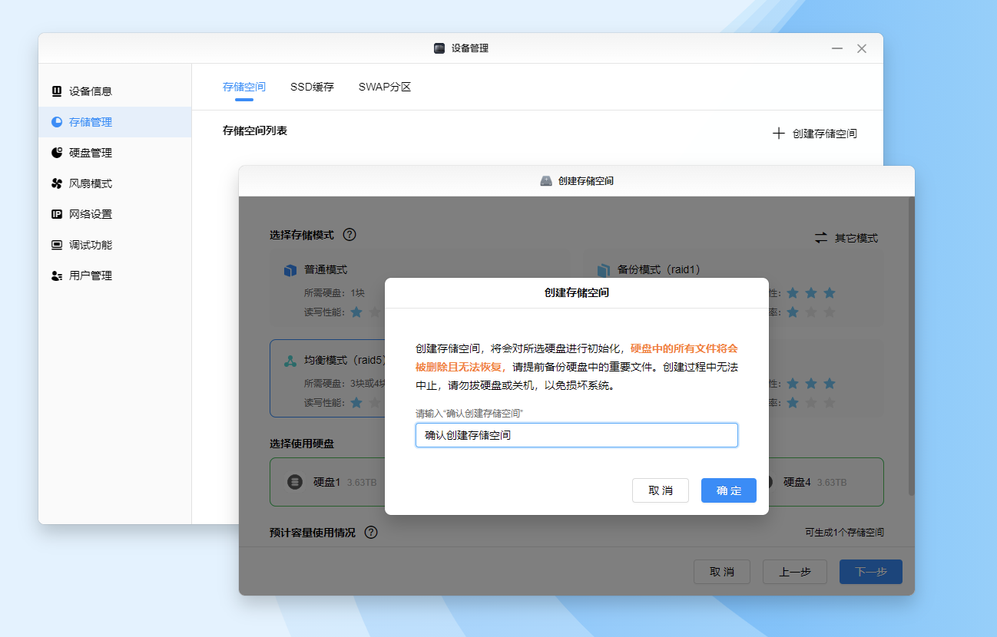Click the 其它模式 switch arrows icon
The width and height of the screenshot is (997, 637).
821,238
